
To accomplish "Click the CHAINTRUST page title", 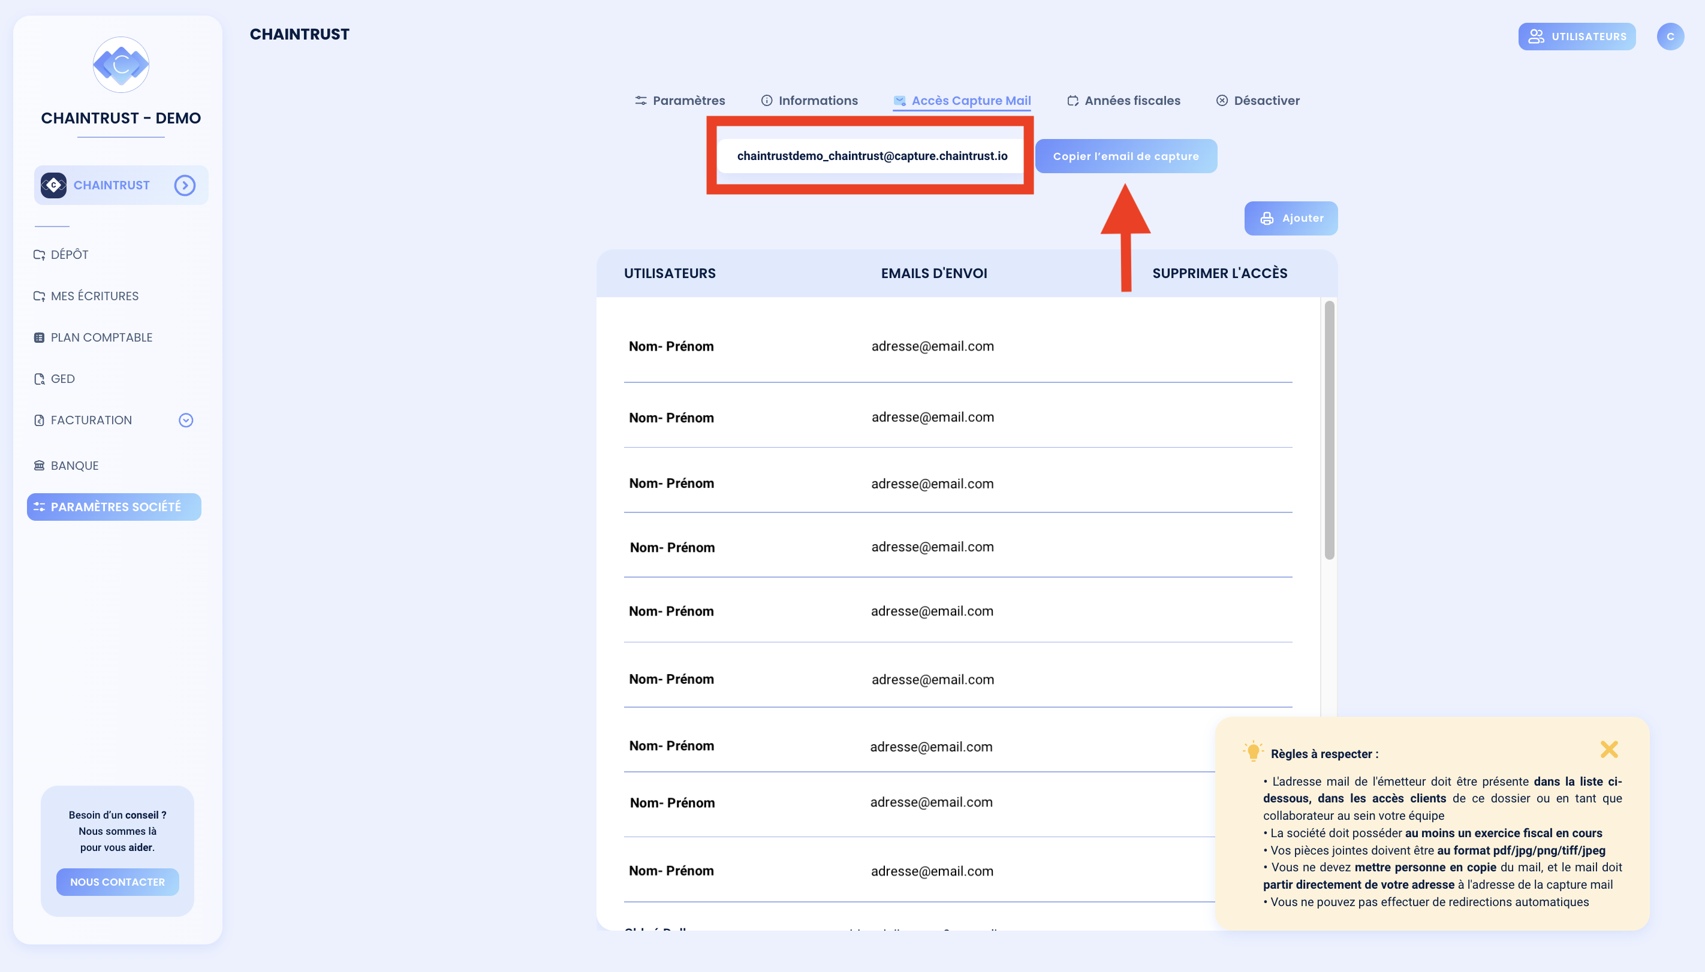I will point(299,34).
